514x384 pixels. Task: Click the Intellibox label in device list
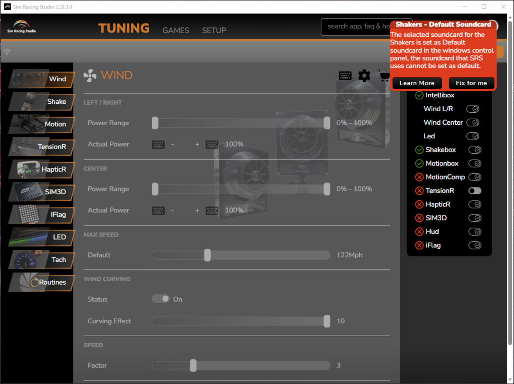[x=440, y=95]
